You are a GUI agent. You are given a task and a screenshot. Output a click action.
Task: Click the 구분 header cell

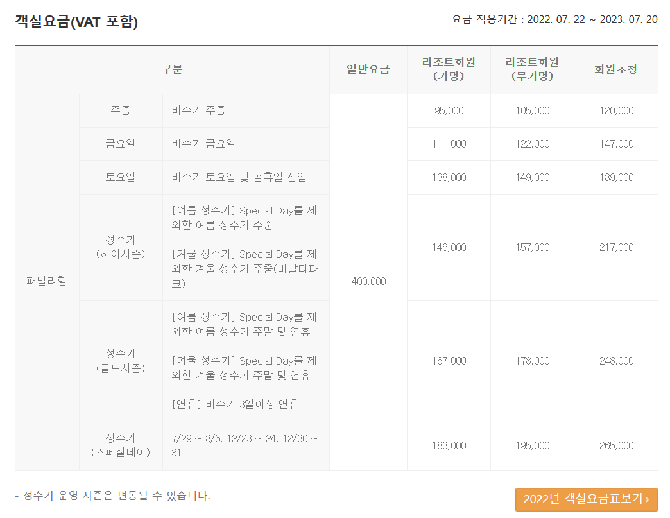pos(172,69)
